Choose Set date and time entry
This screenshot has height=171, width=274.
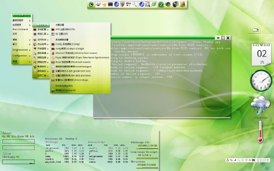coord(80,76)
